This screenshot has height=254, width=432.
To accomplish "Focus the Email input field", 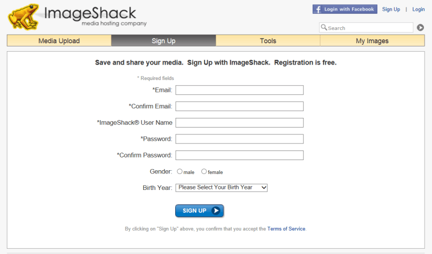I will pos(239,90).
